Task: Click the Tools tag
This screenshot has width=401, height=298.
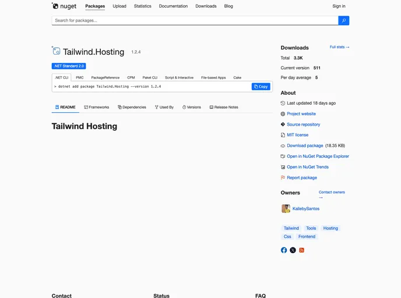Action: click(311, 228)
